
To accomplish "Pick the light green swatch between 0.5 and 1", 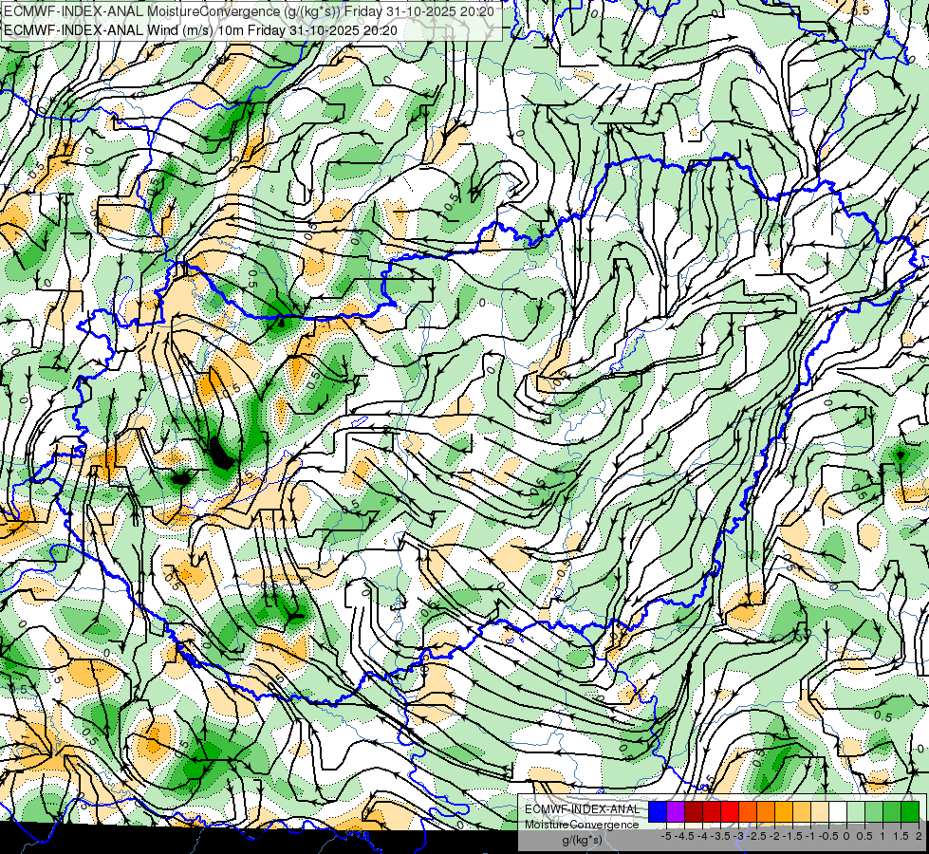I will [874, 811].
